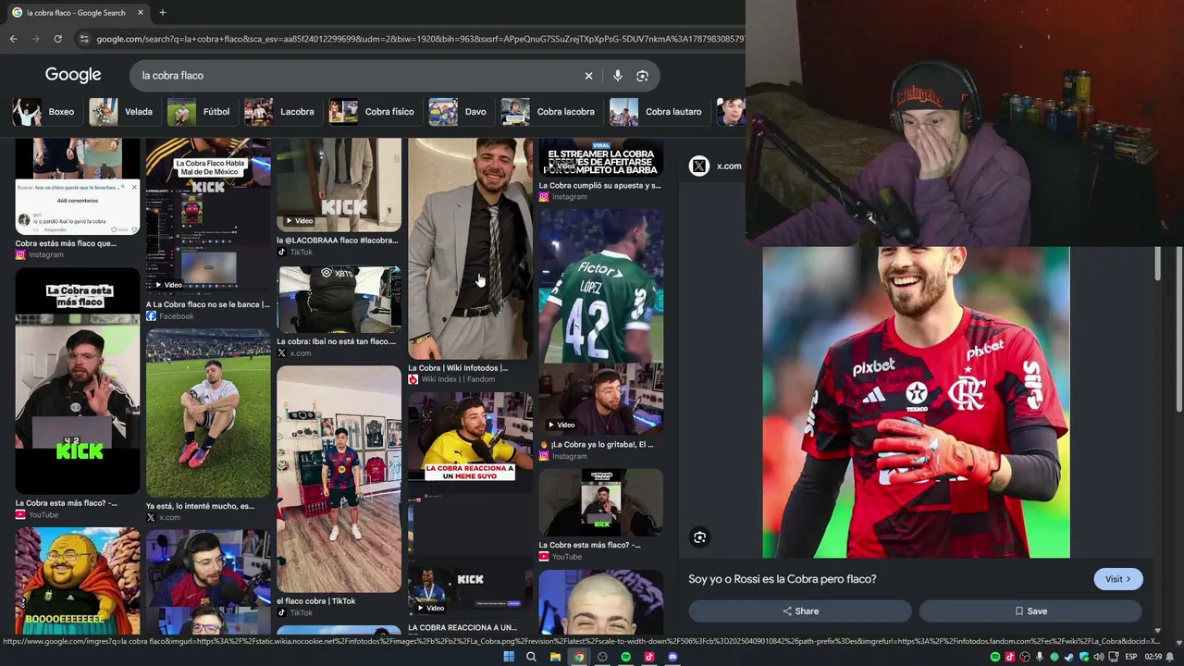
Task: Open Spotify from the taskbar
Action: pos(626,657)
